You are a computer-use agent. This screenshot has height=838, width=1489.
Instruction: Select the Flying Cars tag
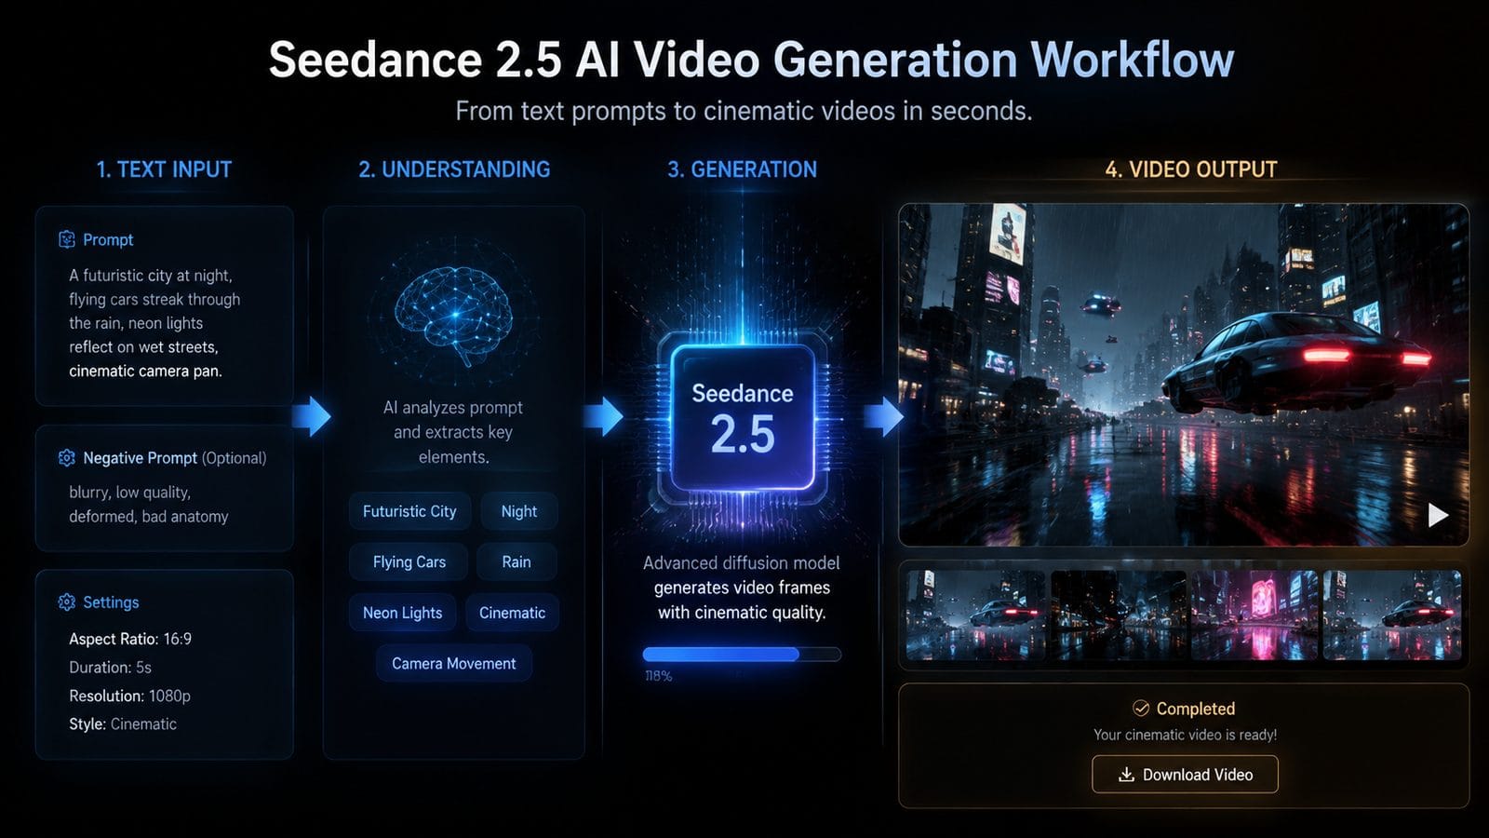click(409, 562)
